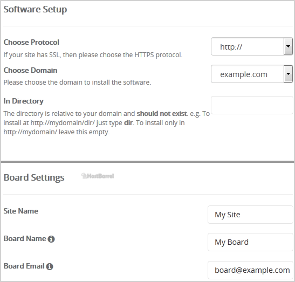
Task: Click the Board Email field with board@example.com
Action: (x=250, y=270)
